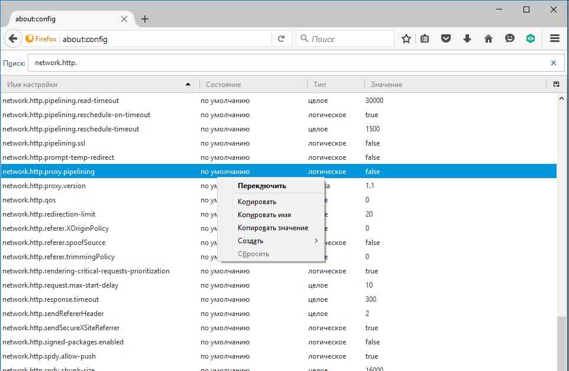Select Копировать имя from context menu
Image resolution: width=569 pixels, height=371 pixels.
(264, 215)
